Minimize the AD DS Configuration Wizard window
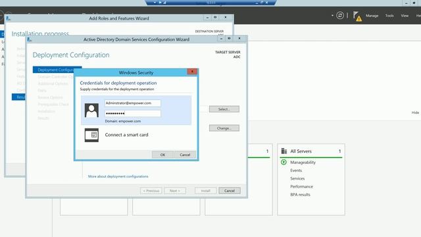 221,38
